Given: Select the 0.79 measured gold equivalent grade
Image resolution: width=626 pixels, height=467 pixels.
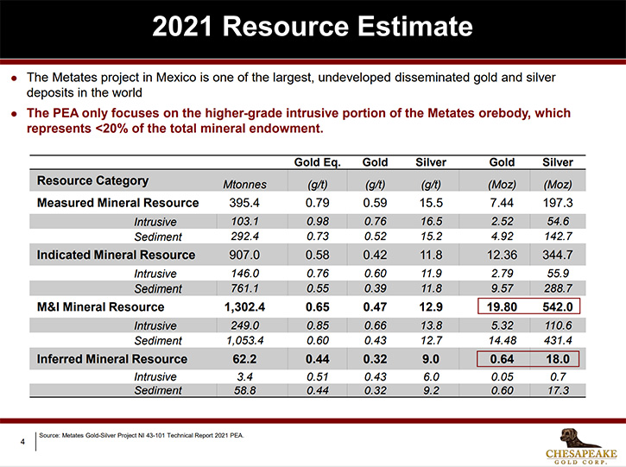Looking at the screenshot, I should (x=318, y=203).
